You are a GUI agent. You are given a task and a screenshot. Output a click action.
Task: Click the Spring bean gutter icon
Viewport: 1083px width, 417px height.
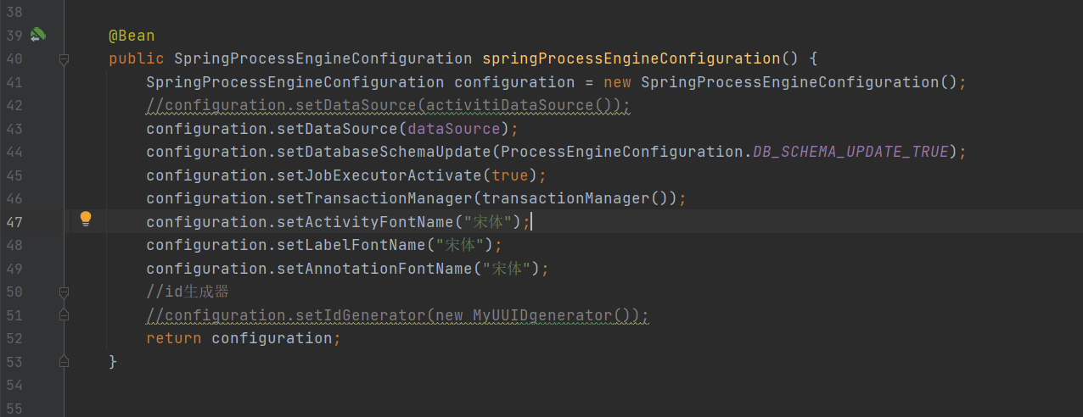point(38,36)
